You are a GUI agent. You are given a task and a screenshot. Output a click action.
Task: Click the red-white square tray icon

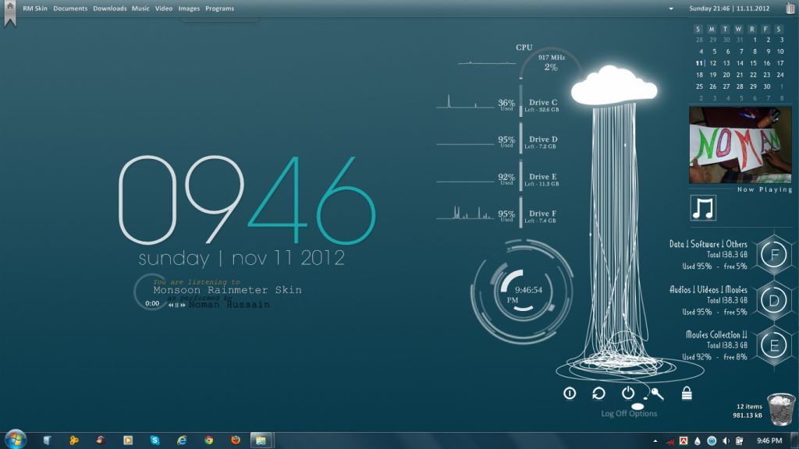point(684,441)
